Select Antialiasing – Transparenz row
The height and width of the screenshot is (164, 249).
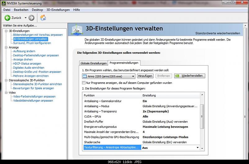tap(141, 112)
